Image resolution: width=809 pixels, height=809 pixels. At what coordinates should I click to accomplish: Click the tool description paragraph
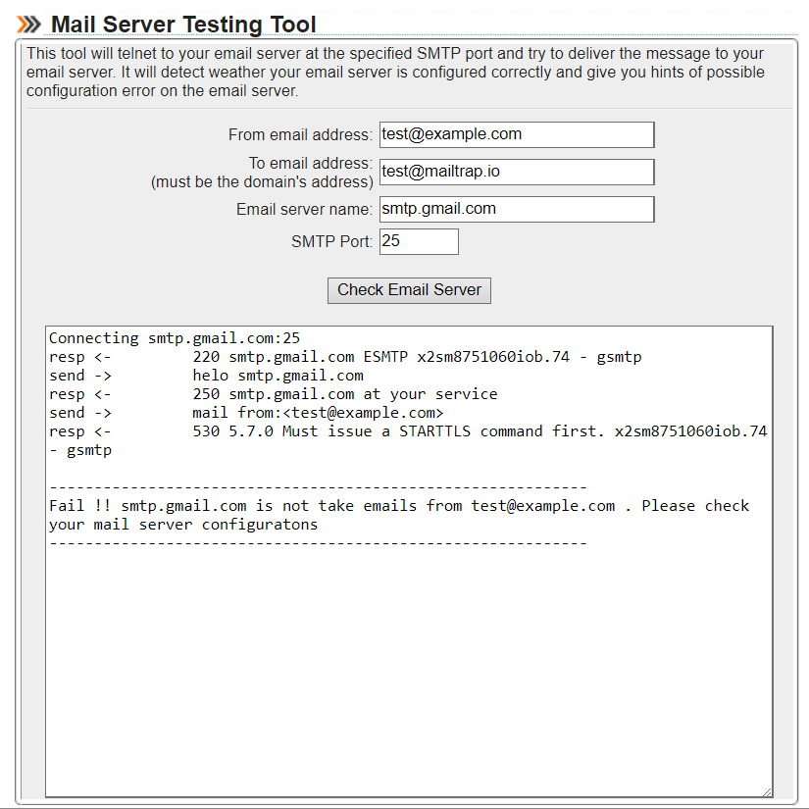click(x=396, y=73)
